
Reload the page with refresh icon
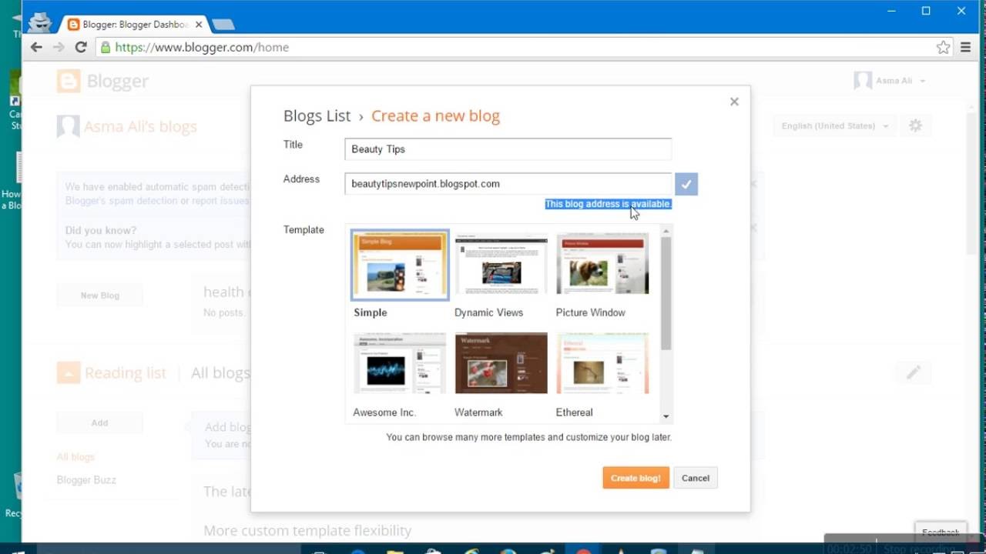(x=81, y=47)
